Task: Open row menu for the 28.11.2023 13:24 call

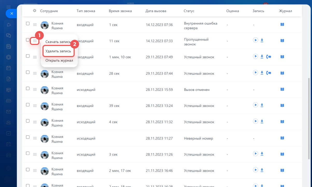Action: point(35,106)
